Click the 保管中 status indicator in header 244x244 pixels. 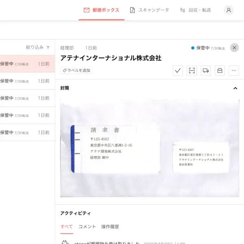203,48
